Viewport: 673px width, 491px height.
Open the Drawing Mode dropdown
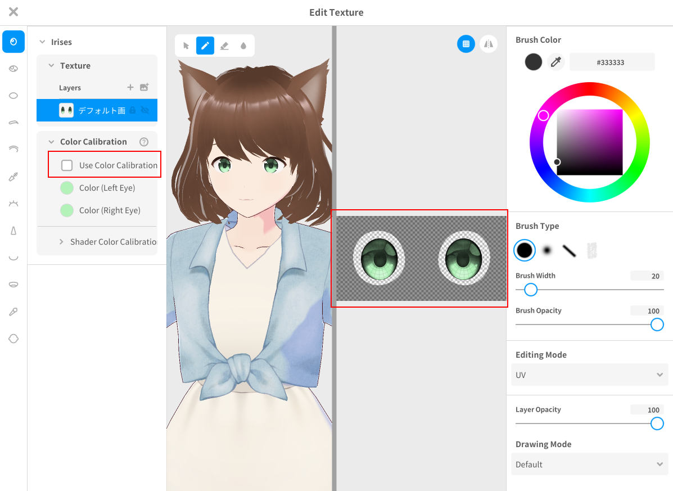[589, 465]
